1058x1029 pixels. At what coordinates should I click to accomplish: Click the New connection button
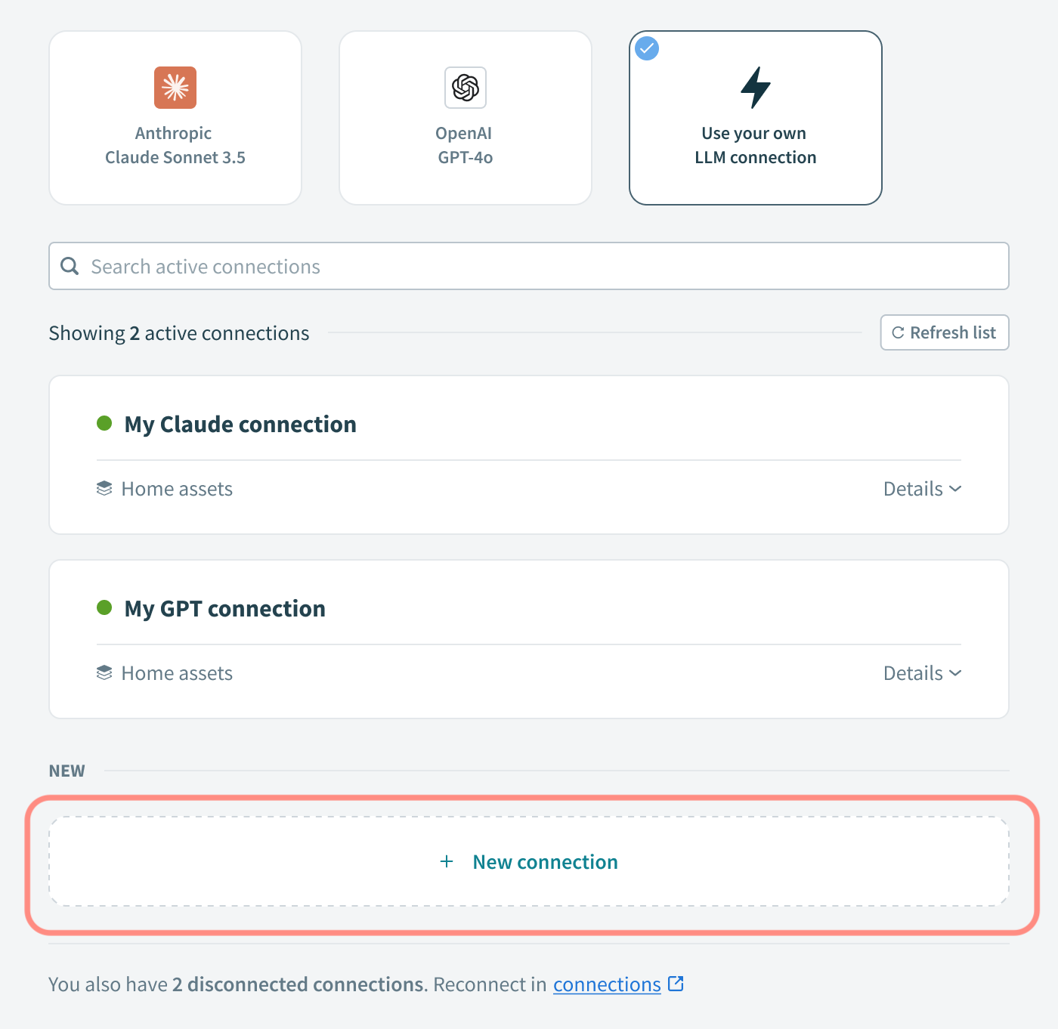(529, 861)
